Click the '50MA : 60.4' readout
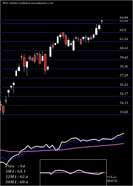The image size is (133, 186). pos(16,182)
